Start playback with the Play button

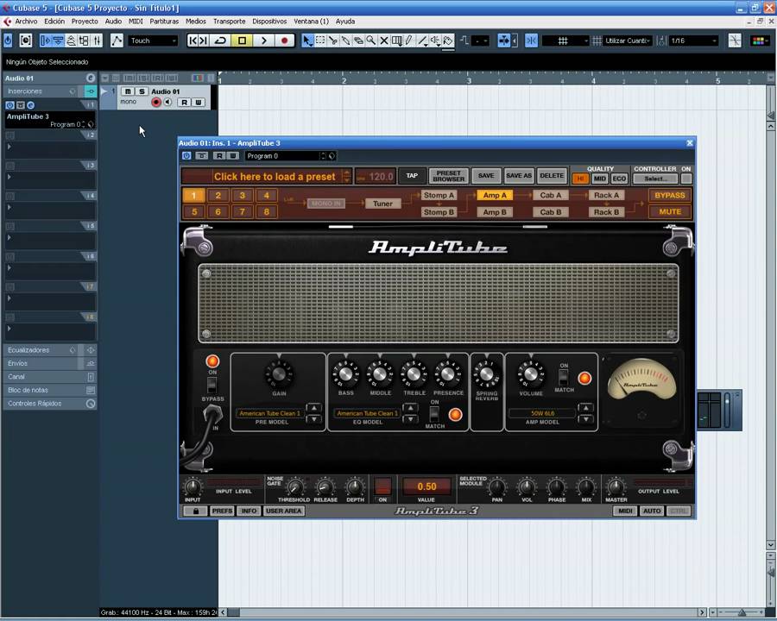[264, 41]
